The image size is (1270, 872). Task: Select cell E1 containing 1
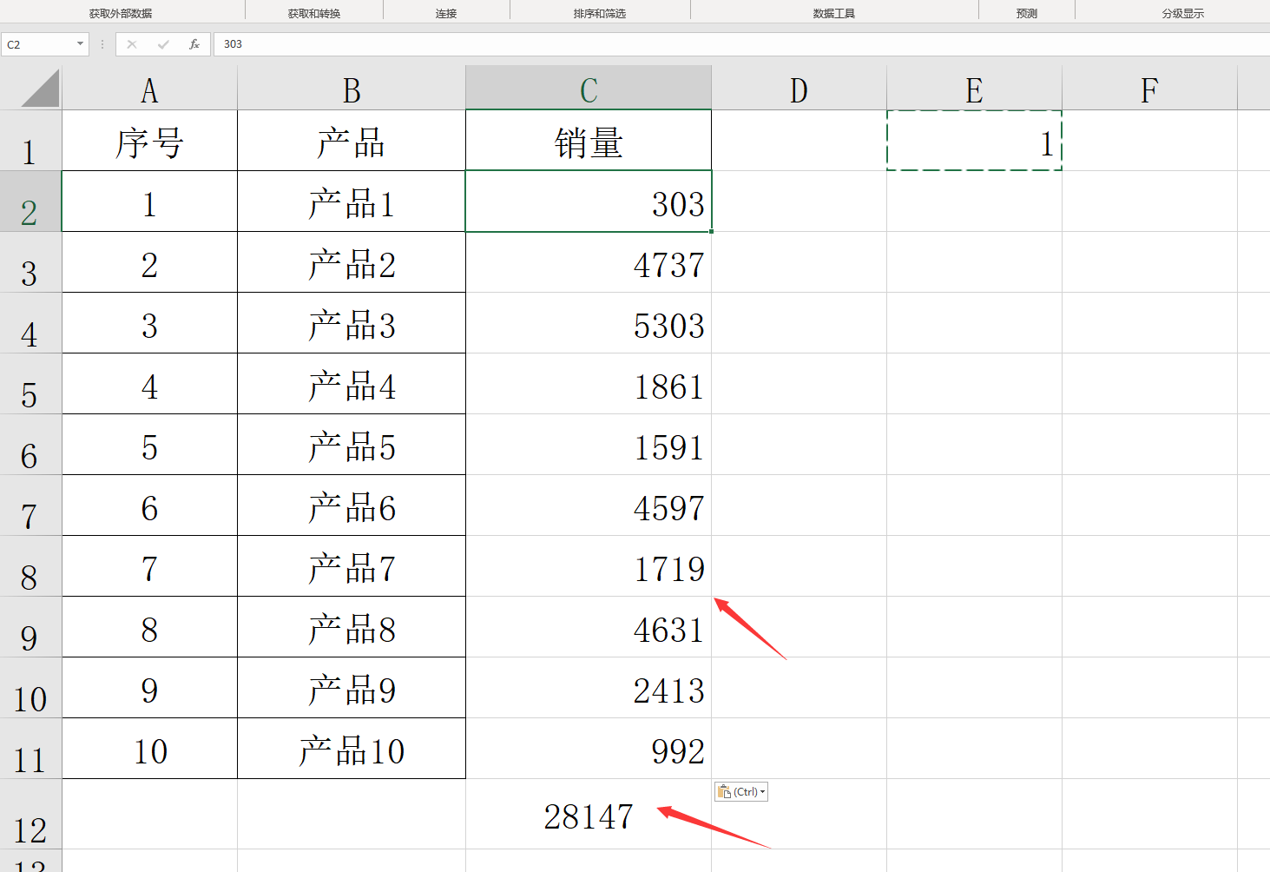point(974,141)
